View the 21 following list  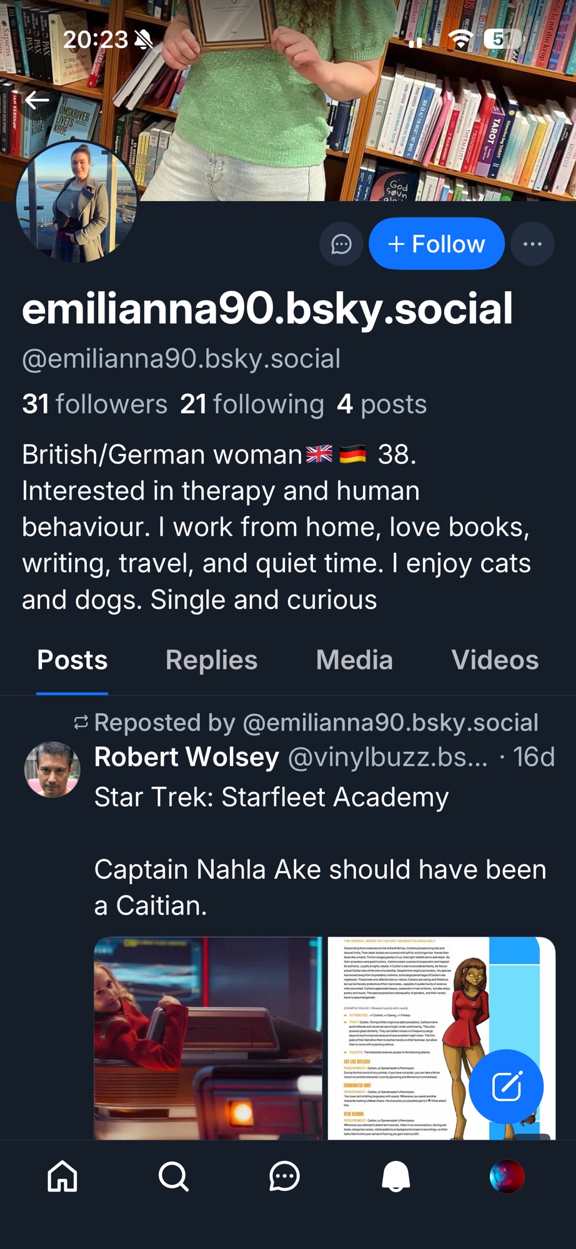click(x=252, y=404)
